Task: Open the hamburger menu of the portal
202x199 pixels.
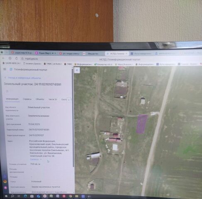Action: coord(5,69)
